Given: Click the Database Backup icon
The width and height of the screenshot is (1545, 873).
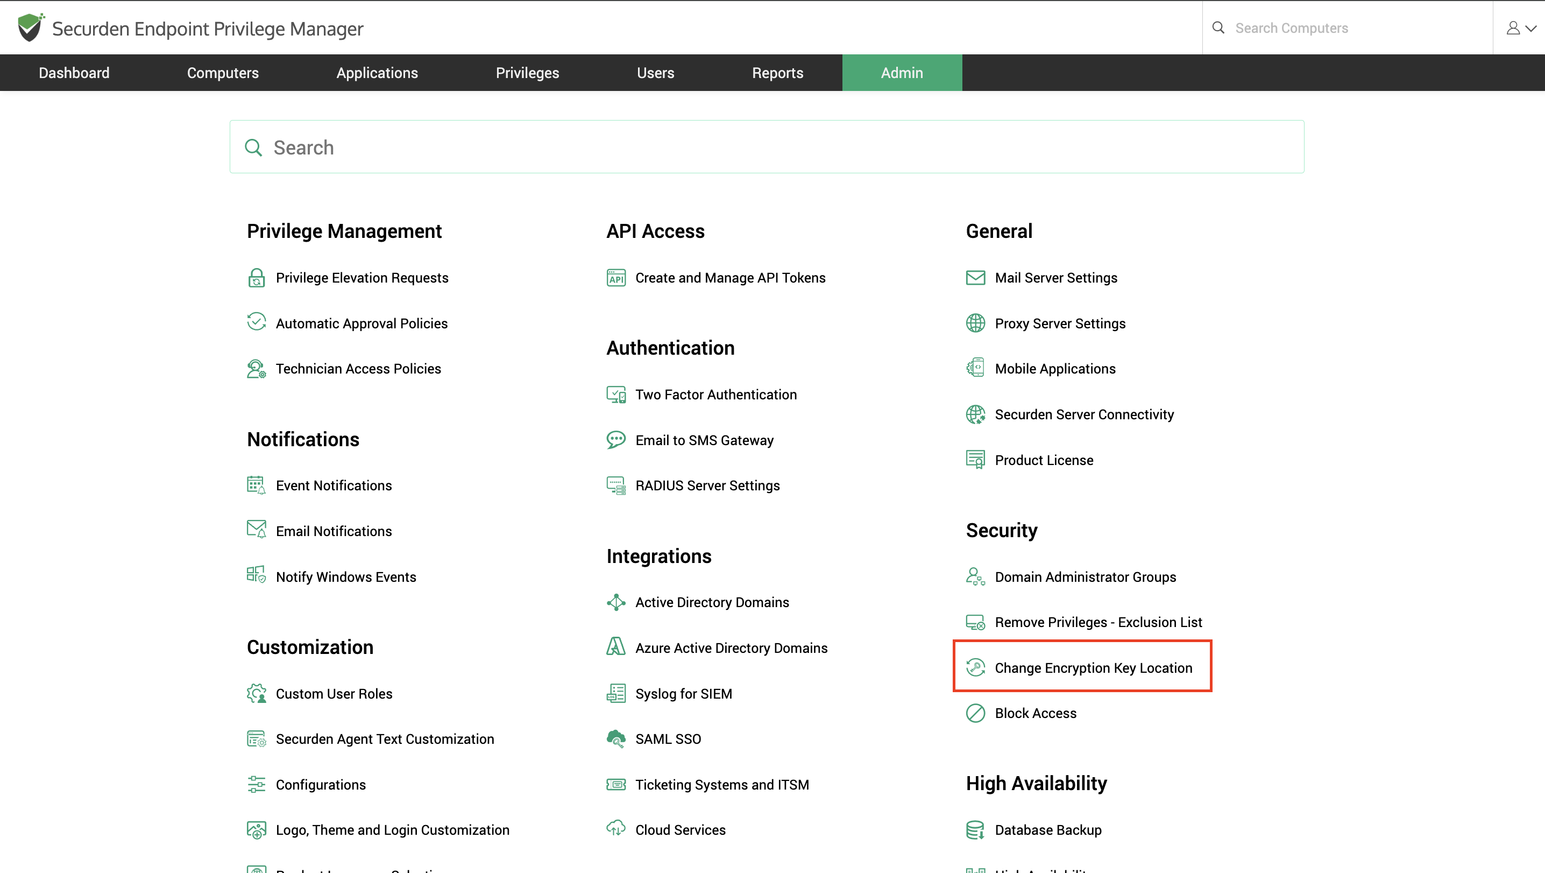Looking at the screenshot, I should pos(975,830).
